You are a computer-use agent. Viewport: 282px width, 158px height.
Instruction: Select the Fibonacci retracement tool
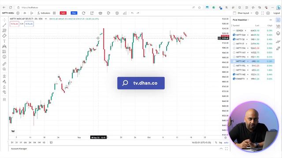pyautogui.click(x=4, y=30)
